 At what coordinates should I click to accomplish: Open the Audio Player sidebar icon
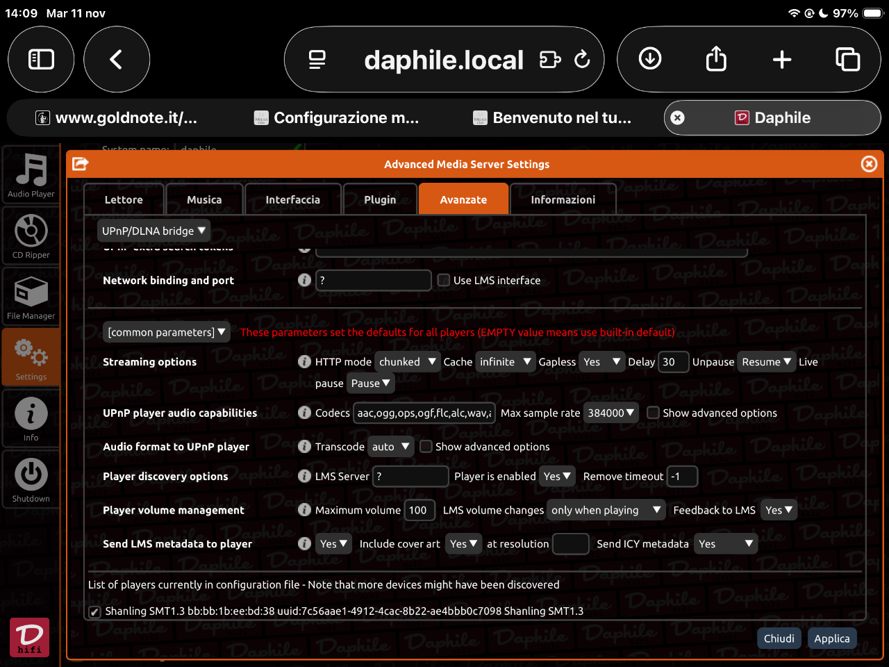pyautogui.click(x=31, y=175)
